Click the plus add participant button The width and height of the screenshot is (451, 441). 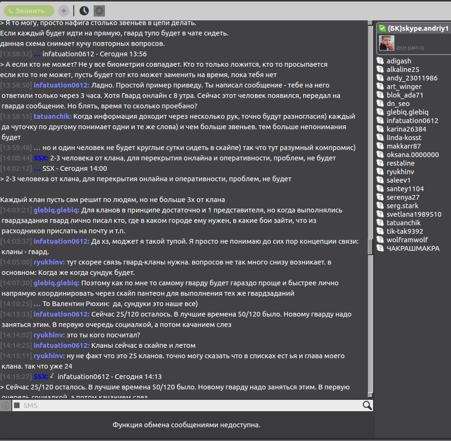pos(63,11)
